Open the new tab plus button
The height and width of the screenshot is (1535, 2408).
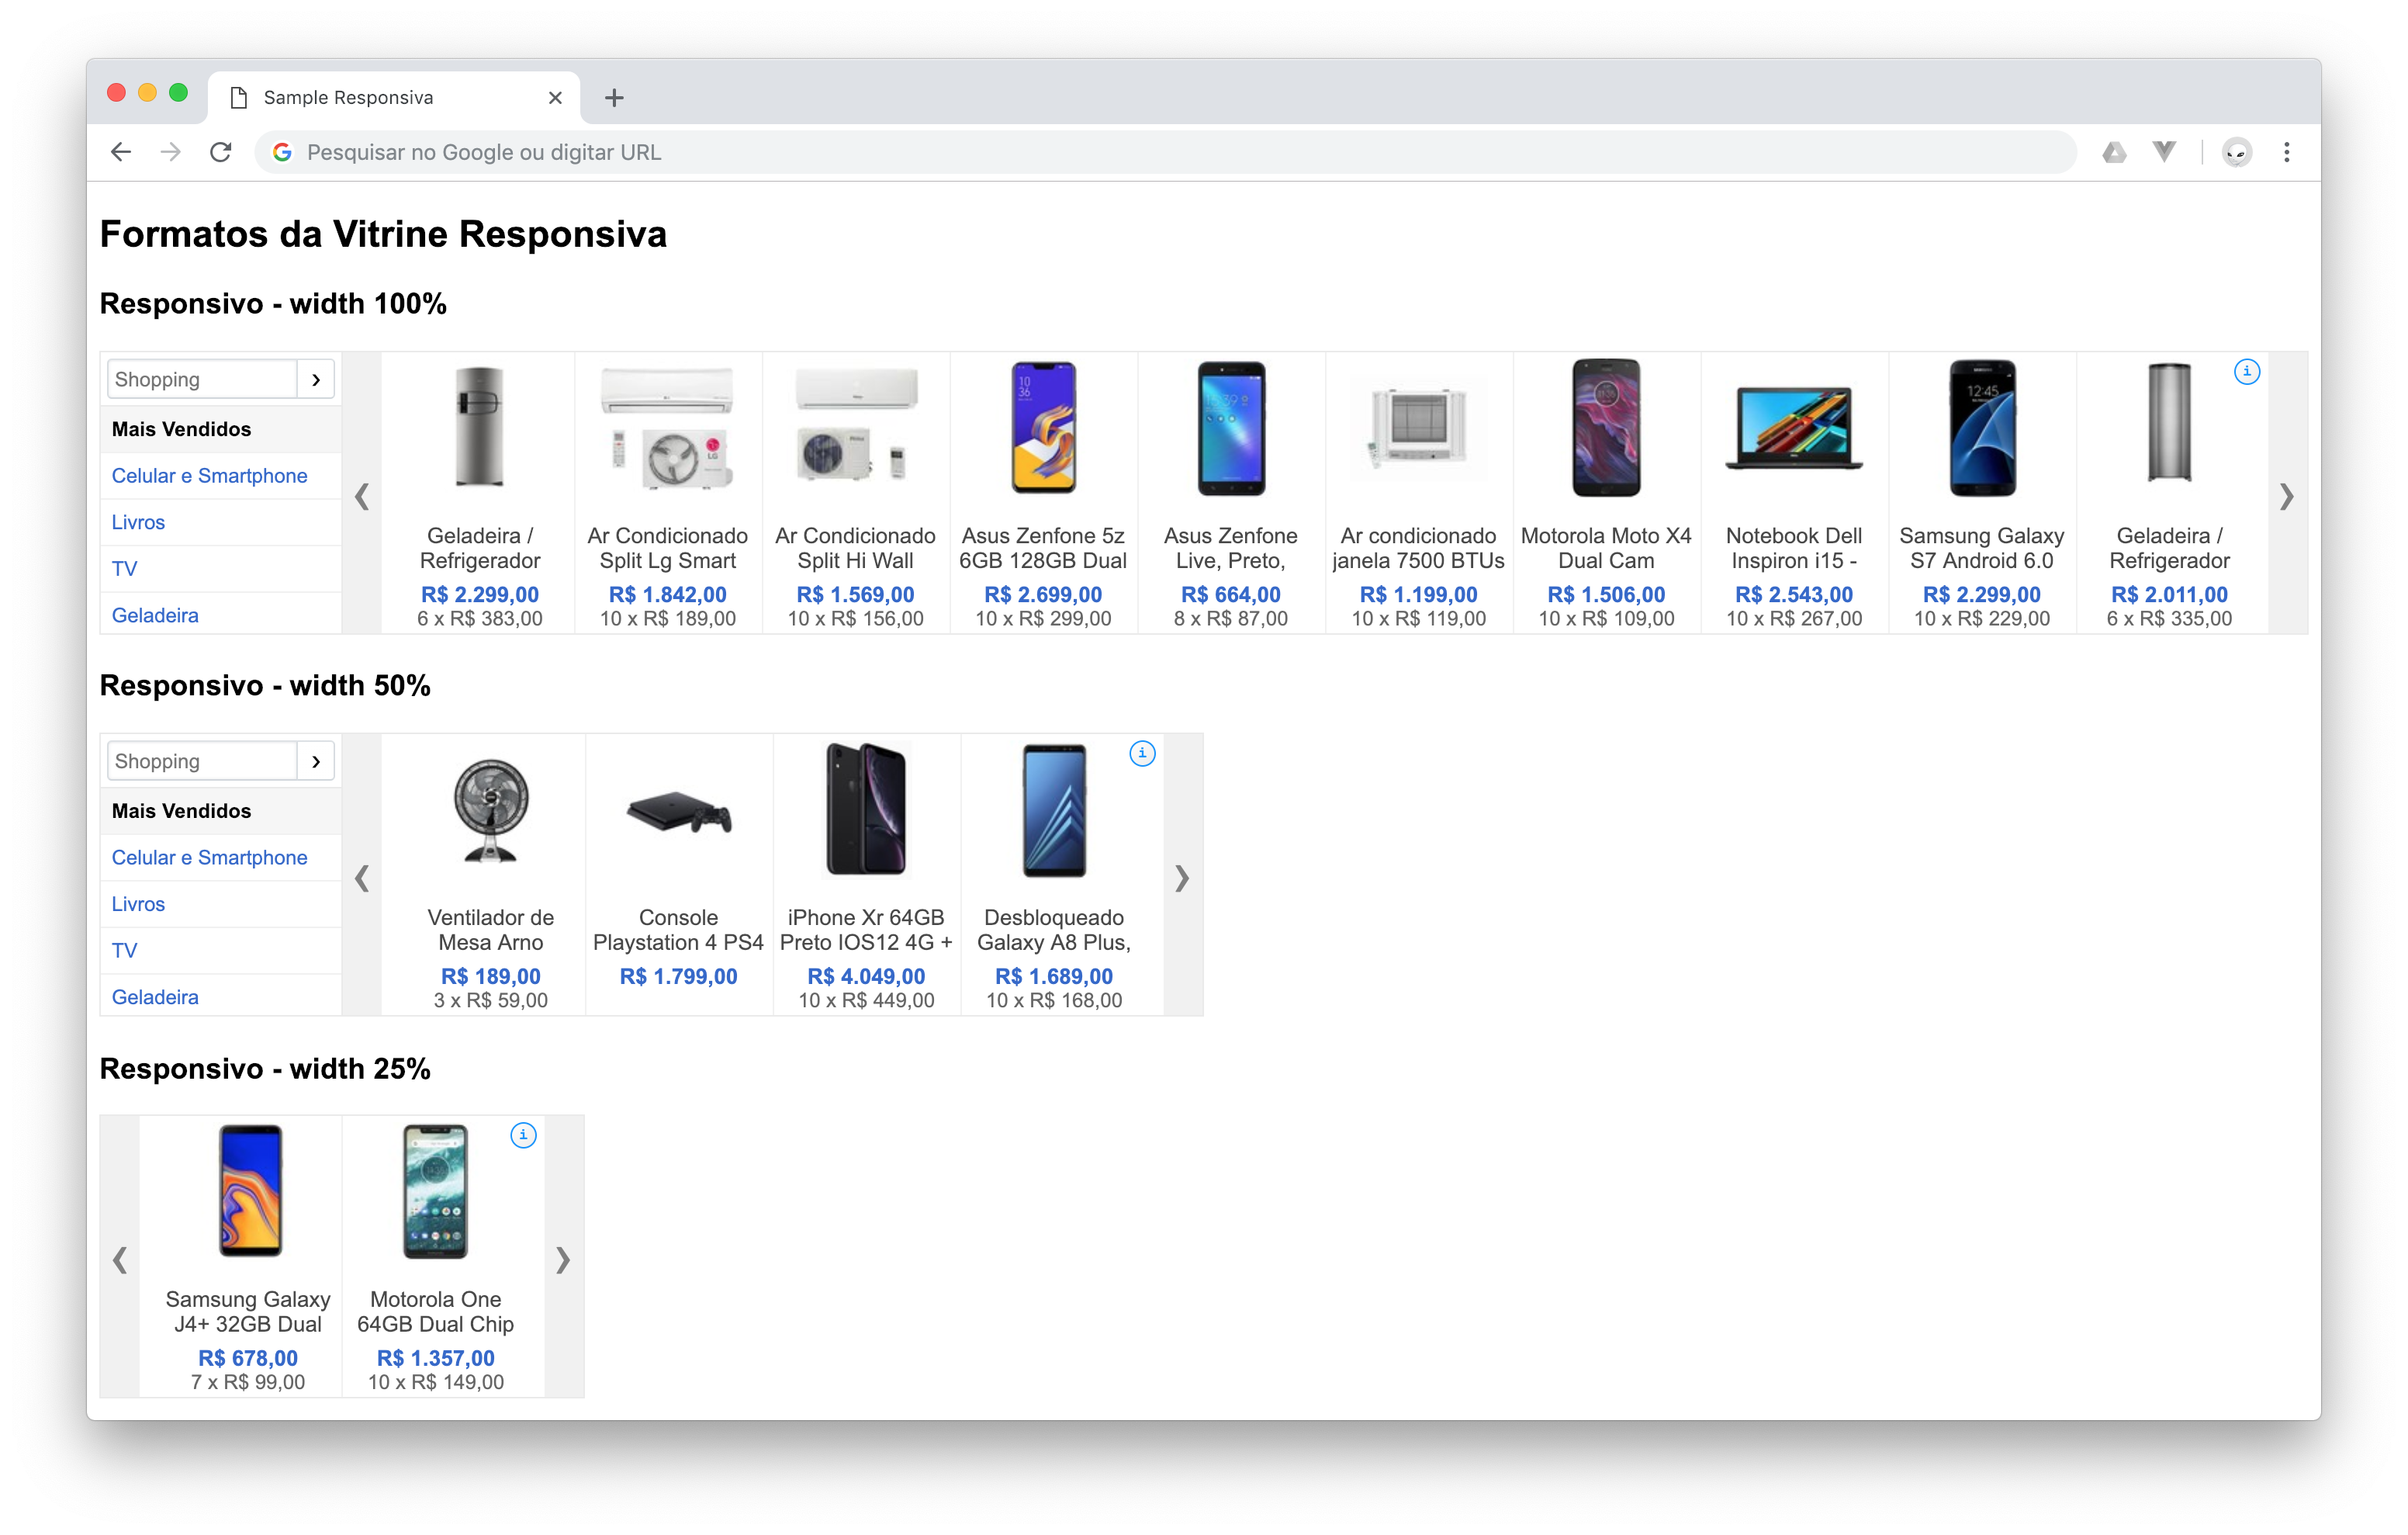tap(614, 98)
